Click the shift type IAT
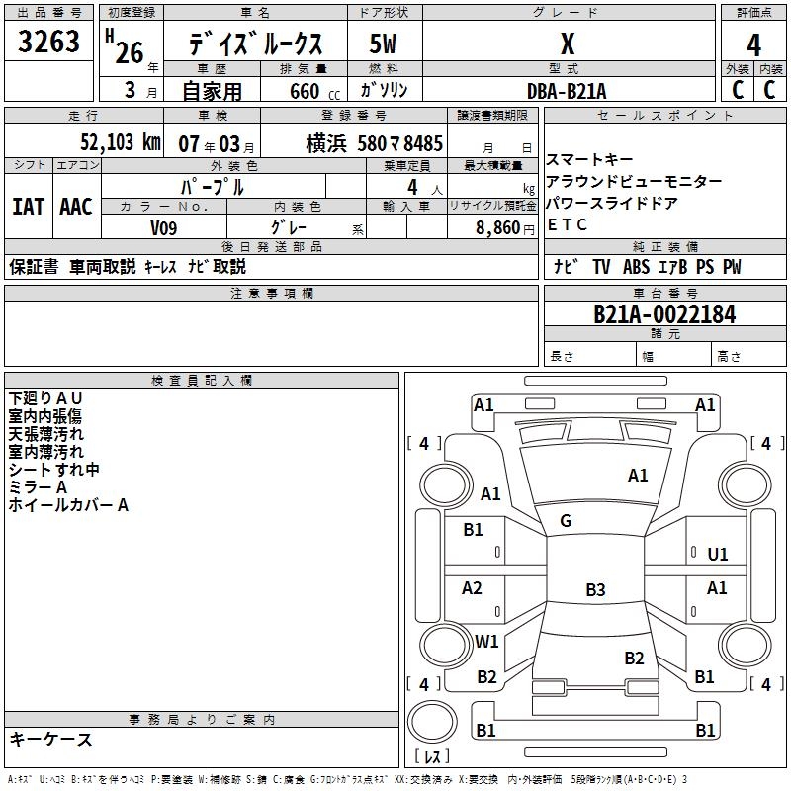This screenshot has width=791, height=791. coord(29,207)
